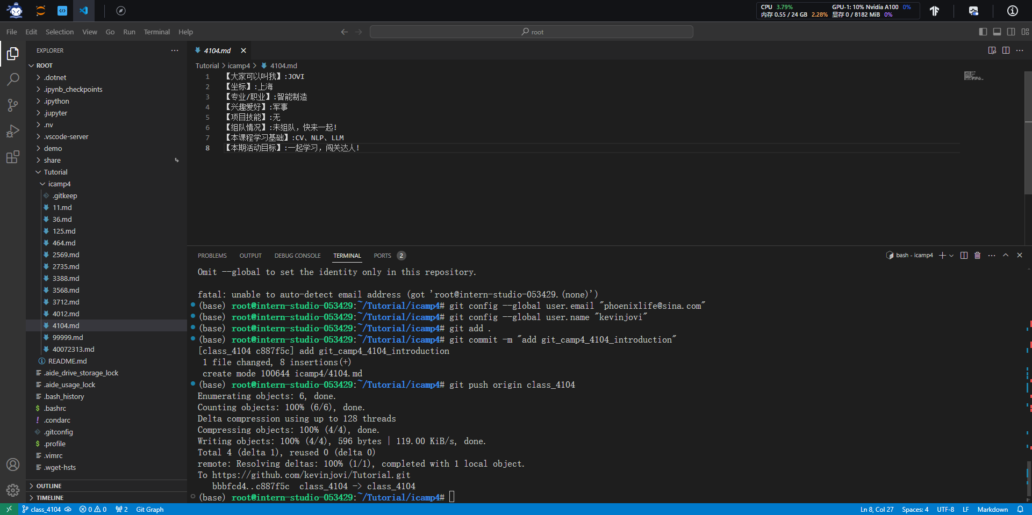
Task: Open the Run and Debug view
Action: [13, 131]
